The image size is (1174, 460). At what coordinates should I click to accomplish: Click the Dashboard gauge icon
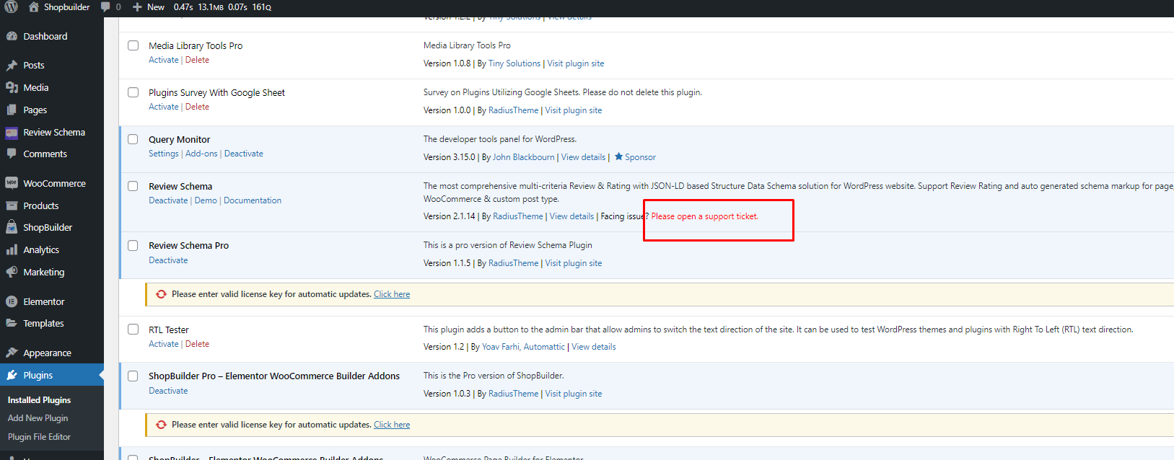click(x=12, y=36)
